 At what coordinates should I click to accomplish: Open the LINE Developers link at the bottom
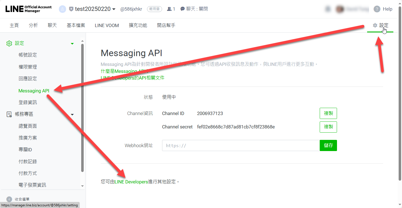(131, 182)
